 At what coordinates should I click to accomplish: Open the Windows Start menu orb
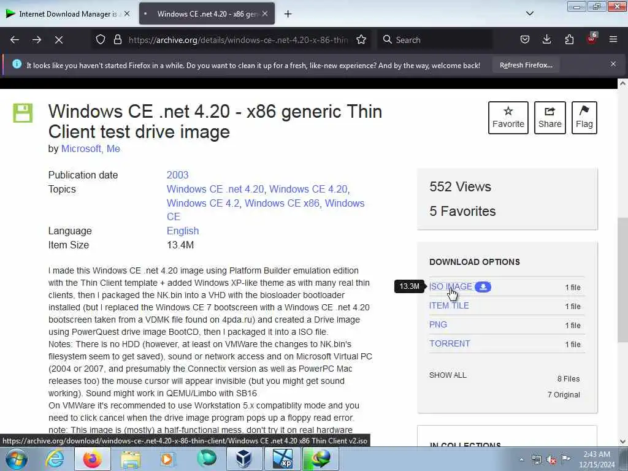[17, 459]
